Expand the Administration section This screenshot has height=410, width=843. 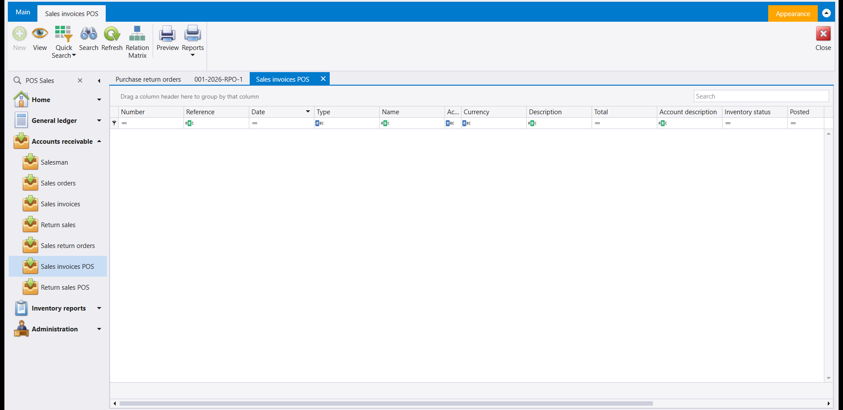[x=99, y=329]
